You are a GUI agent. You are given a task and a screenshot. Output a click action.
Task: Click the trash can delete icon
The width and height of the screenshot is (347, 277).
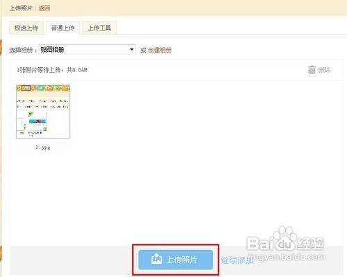coord(312,69)
